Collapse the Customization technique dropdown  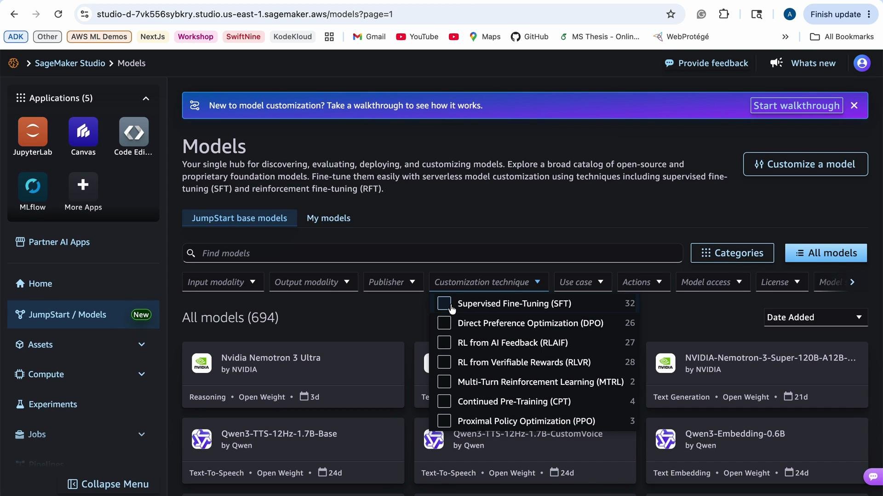[488, 282]
